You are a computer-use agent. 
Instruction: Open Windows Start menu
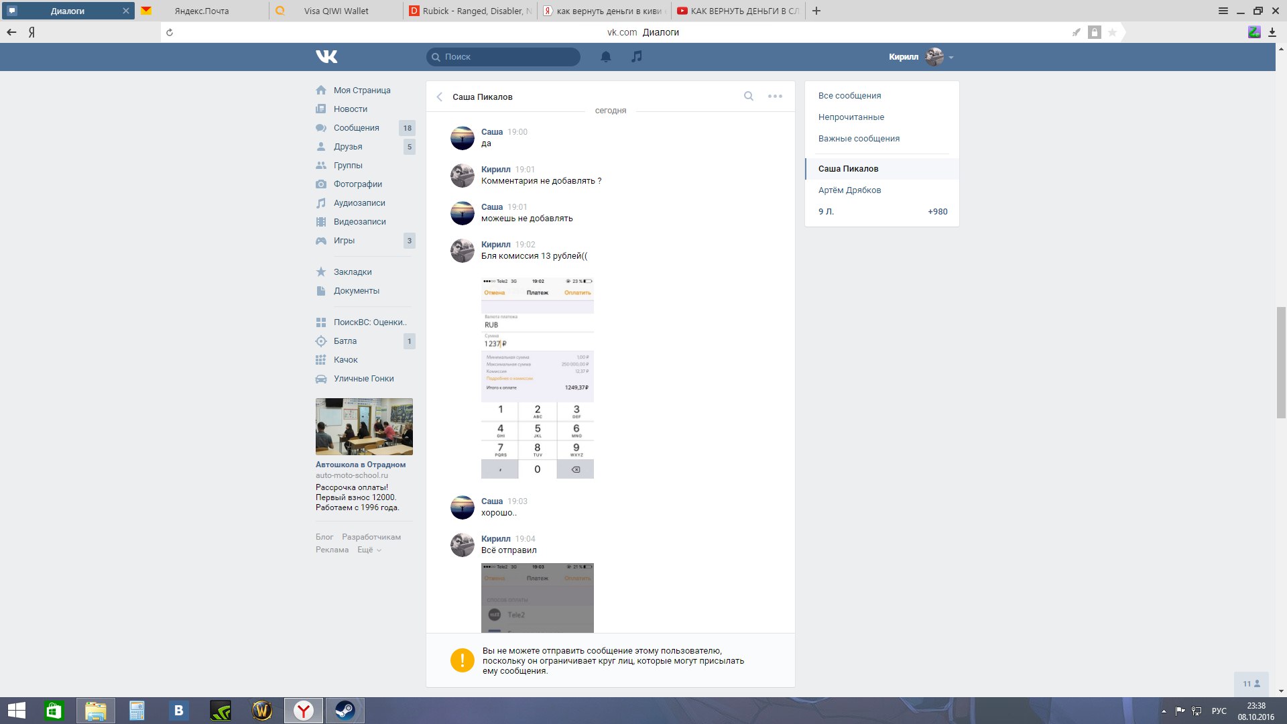point(16,711)
